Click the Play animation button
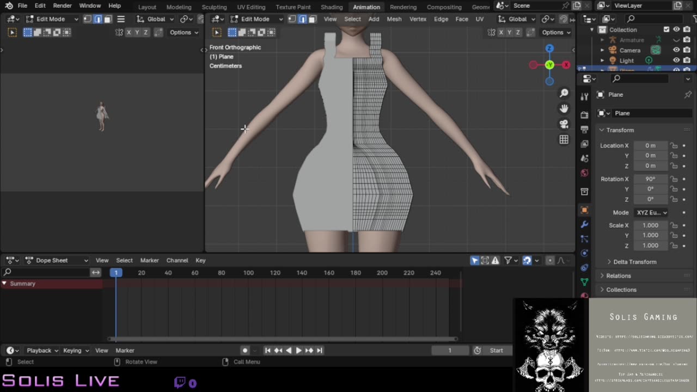 tap(298, 351)
